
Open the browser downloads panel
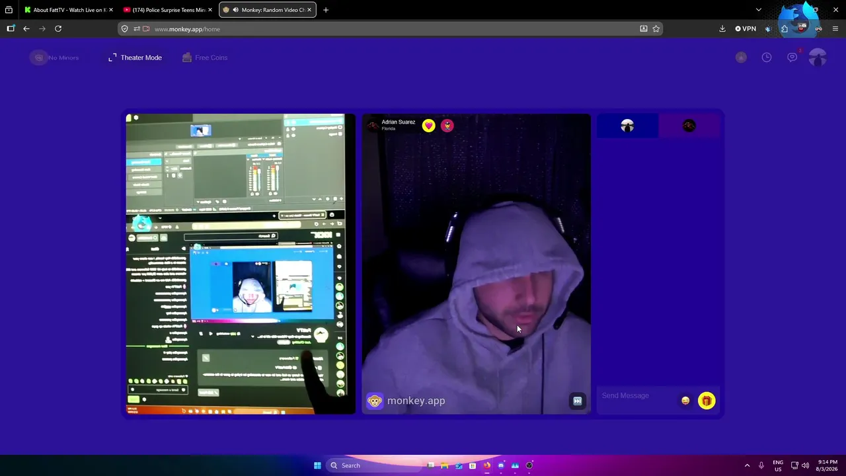(722, 28)
